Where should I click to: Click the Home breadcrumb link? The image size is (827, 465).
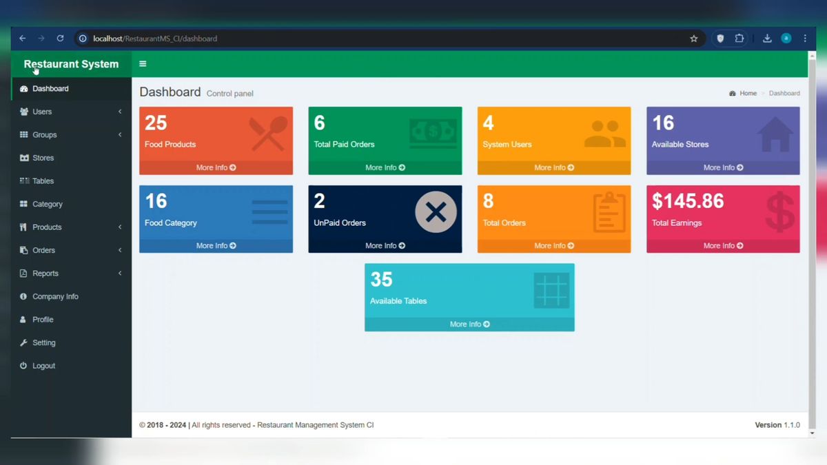[x=748, y=93]
